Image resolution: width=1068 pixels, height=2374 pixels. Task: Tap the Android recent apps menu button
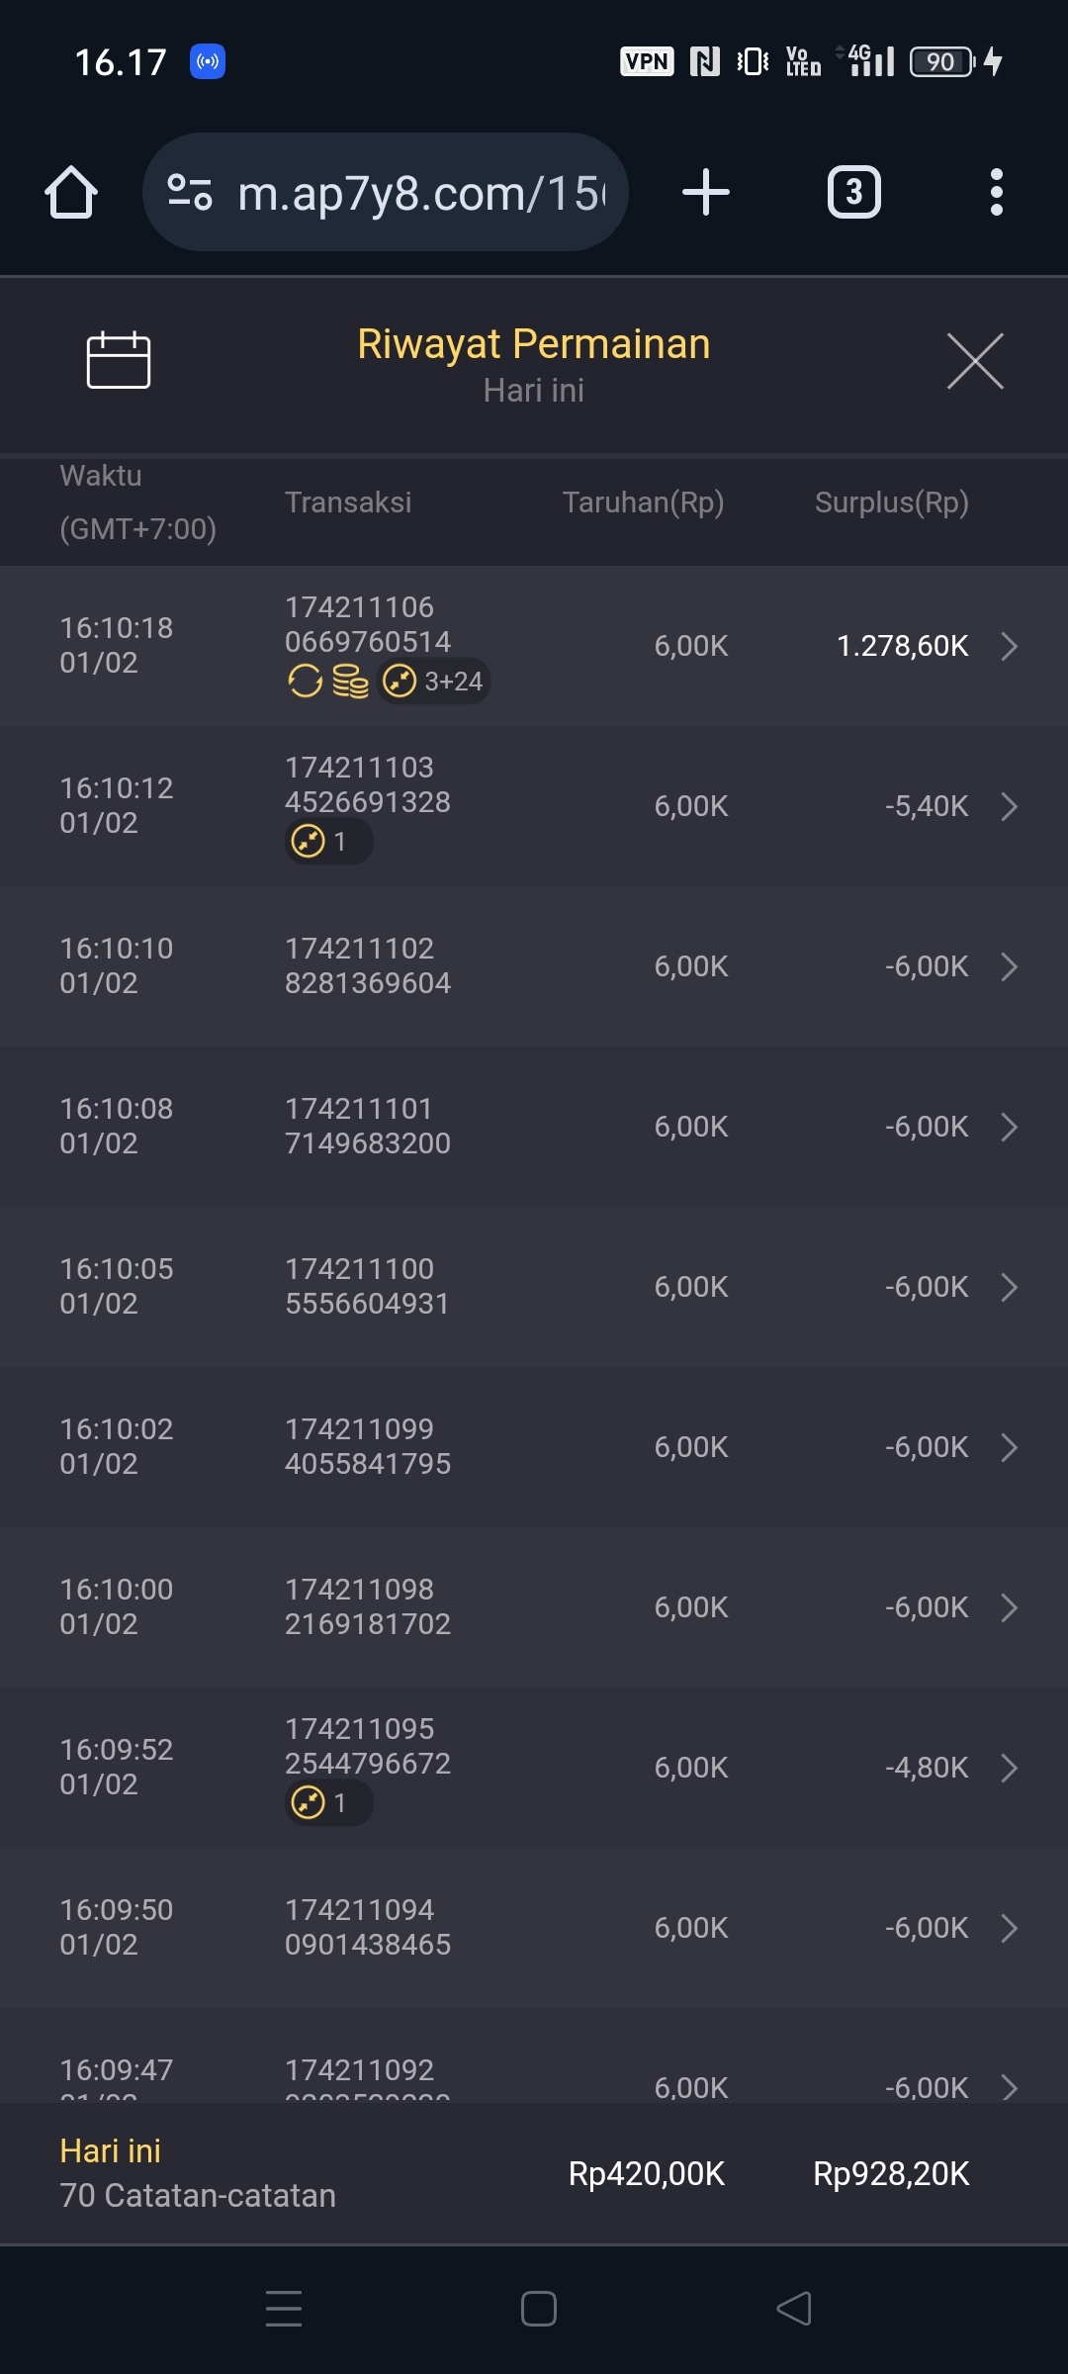point(284,2309)
